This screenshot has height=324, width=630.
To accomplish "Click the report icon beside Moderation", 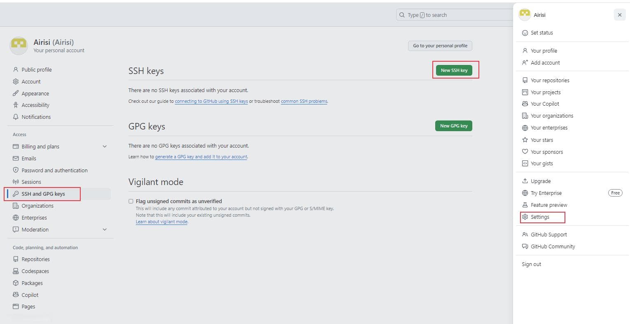I will [16, 229].
